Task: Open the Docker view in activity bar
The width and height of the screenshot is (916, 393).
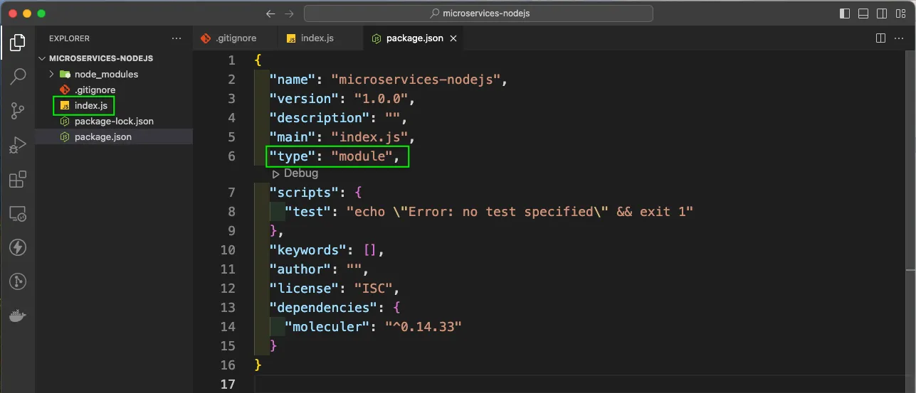Action: [x=18, y=316]
